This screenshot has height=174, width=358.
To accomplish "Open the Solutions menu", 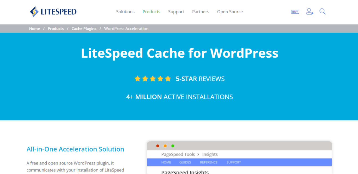I will pos(125,12).
